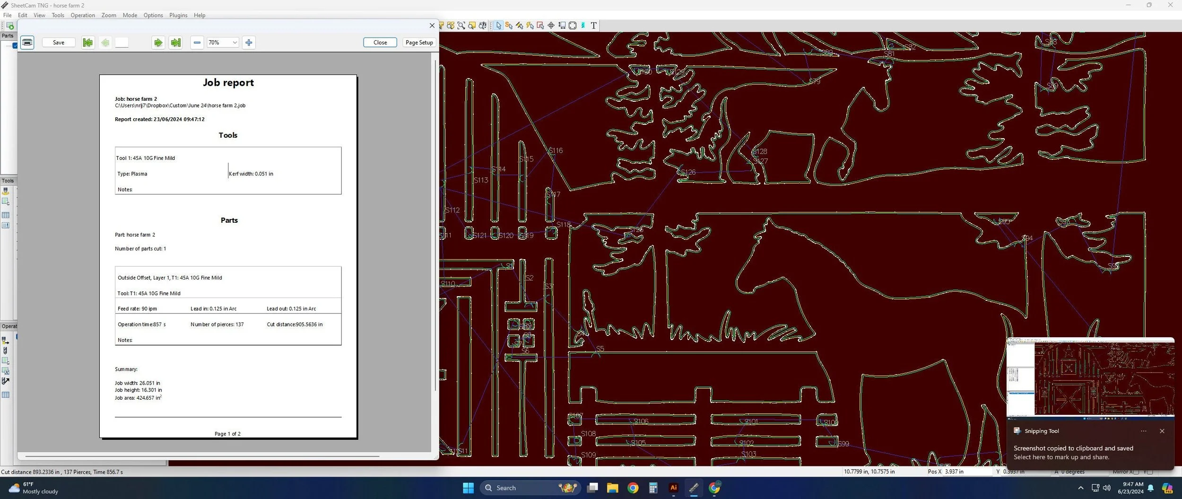
Task: Open the Help menu
Action: click(200, 15)
